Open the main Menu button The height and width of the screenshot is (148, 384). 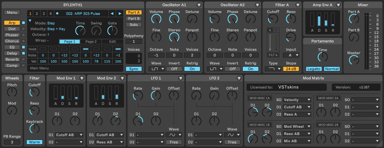tap(12, 13)
